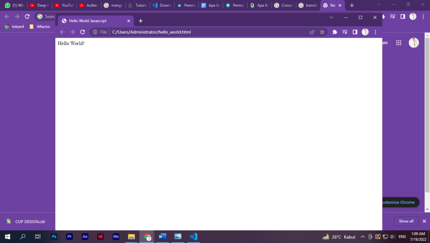Open Google apps grid in the back window
Screen dimensions: 430x243
click(x=399, y=42)
